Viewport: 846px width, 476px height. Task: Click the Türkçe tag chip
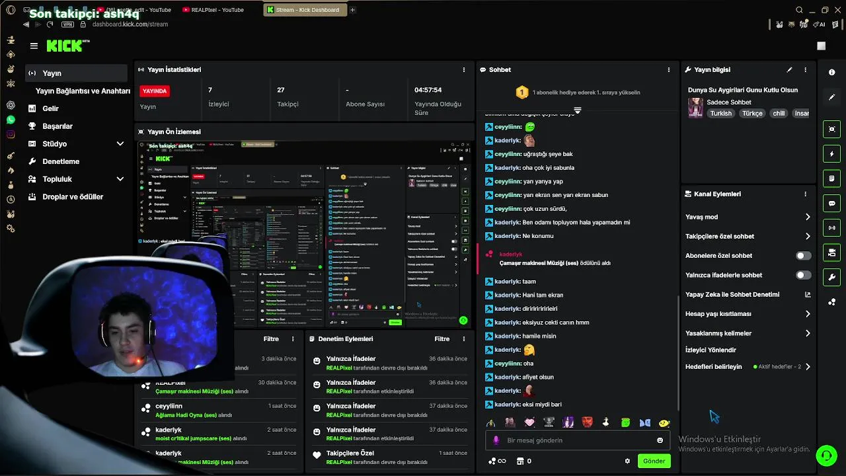point(752,113)
